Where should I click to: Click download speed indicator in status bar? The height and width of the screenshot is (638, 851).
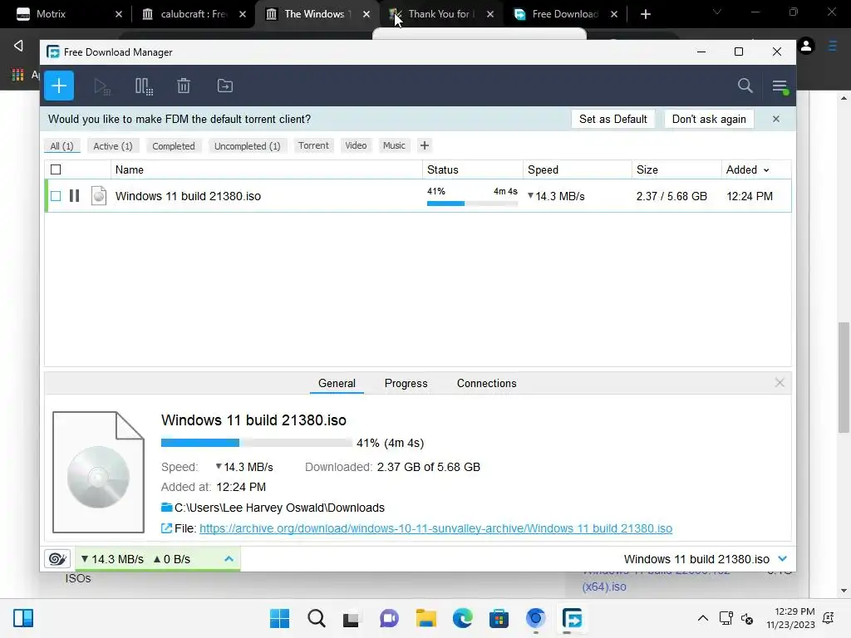click(113, 559)
